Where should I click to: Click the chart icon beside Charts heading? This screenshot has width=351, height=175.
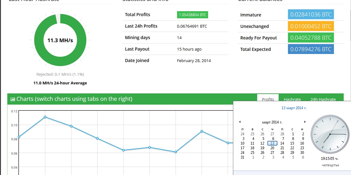pyautogui.click(x=13, y=99)
